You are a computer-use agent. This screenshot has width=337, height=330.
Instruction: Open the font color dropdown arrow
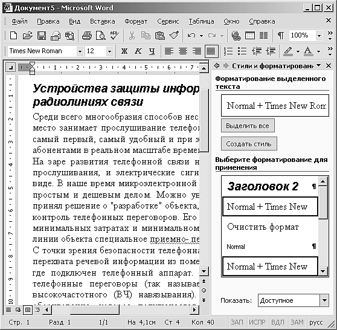[318, 51]
